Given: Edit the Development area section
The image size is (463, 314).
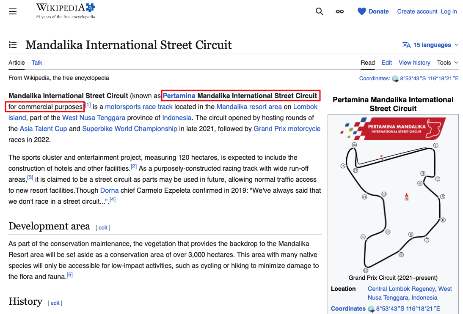Looking at the screenshot, I should click(103, 228).
